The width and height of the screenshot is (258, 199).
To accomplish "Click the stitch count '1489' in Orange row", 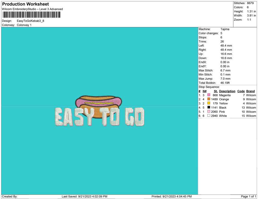I will point(214,99).
